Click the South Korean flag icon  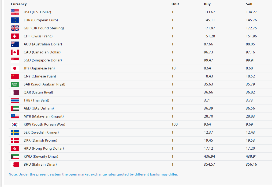[x=15, y=124]
